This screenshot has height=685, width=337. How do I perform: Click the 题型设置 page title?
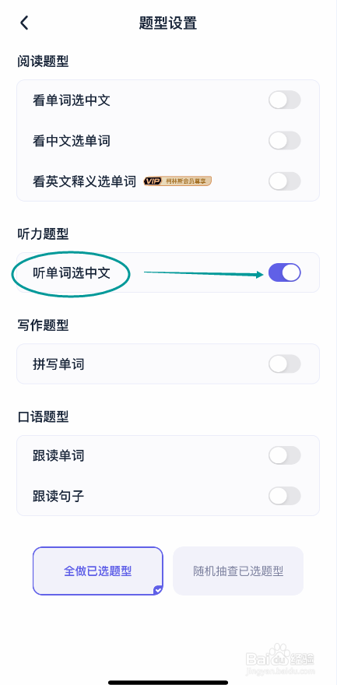(168, 23)
